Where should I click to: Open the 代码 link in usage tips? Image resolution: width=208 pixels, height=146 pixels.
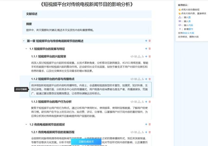click(191, 25)
